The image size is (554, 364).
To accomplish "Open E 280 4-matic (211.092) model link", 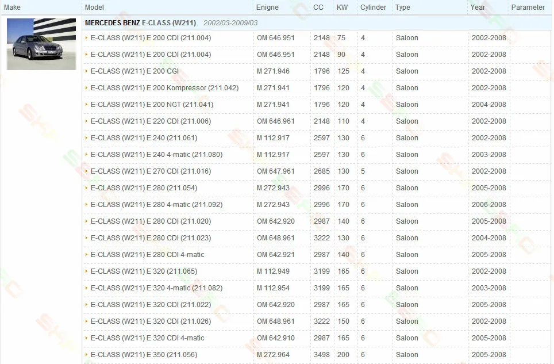I will (156, 205).
